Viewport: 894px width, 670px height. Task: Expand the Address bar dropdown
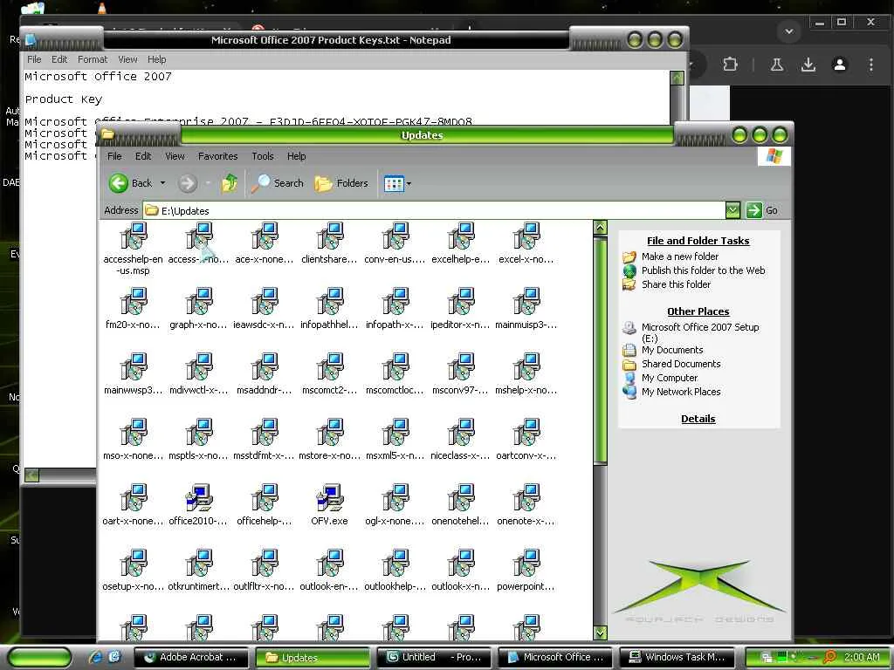coord(732,210)
